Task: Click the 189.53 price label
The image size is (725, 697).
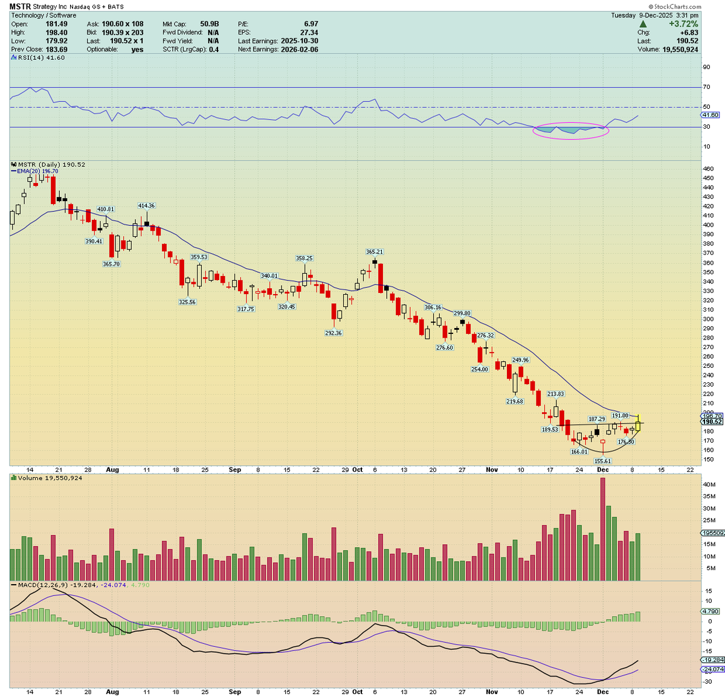Action: (550, 429)
